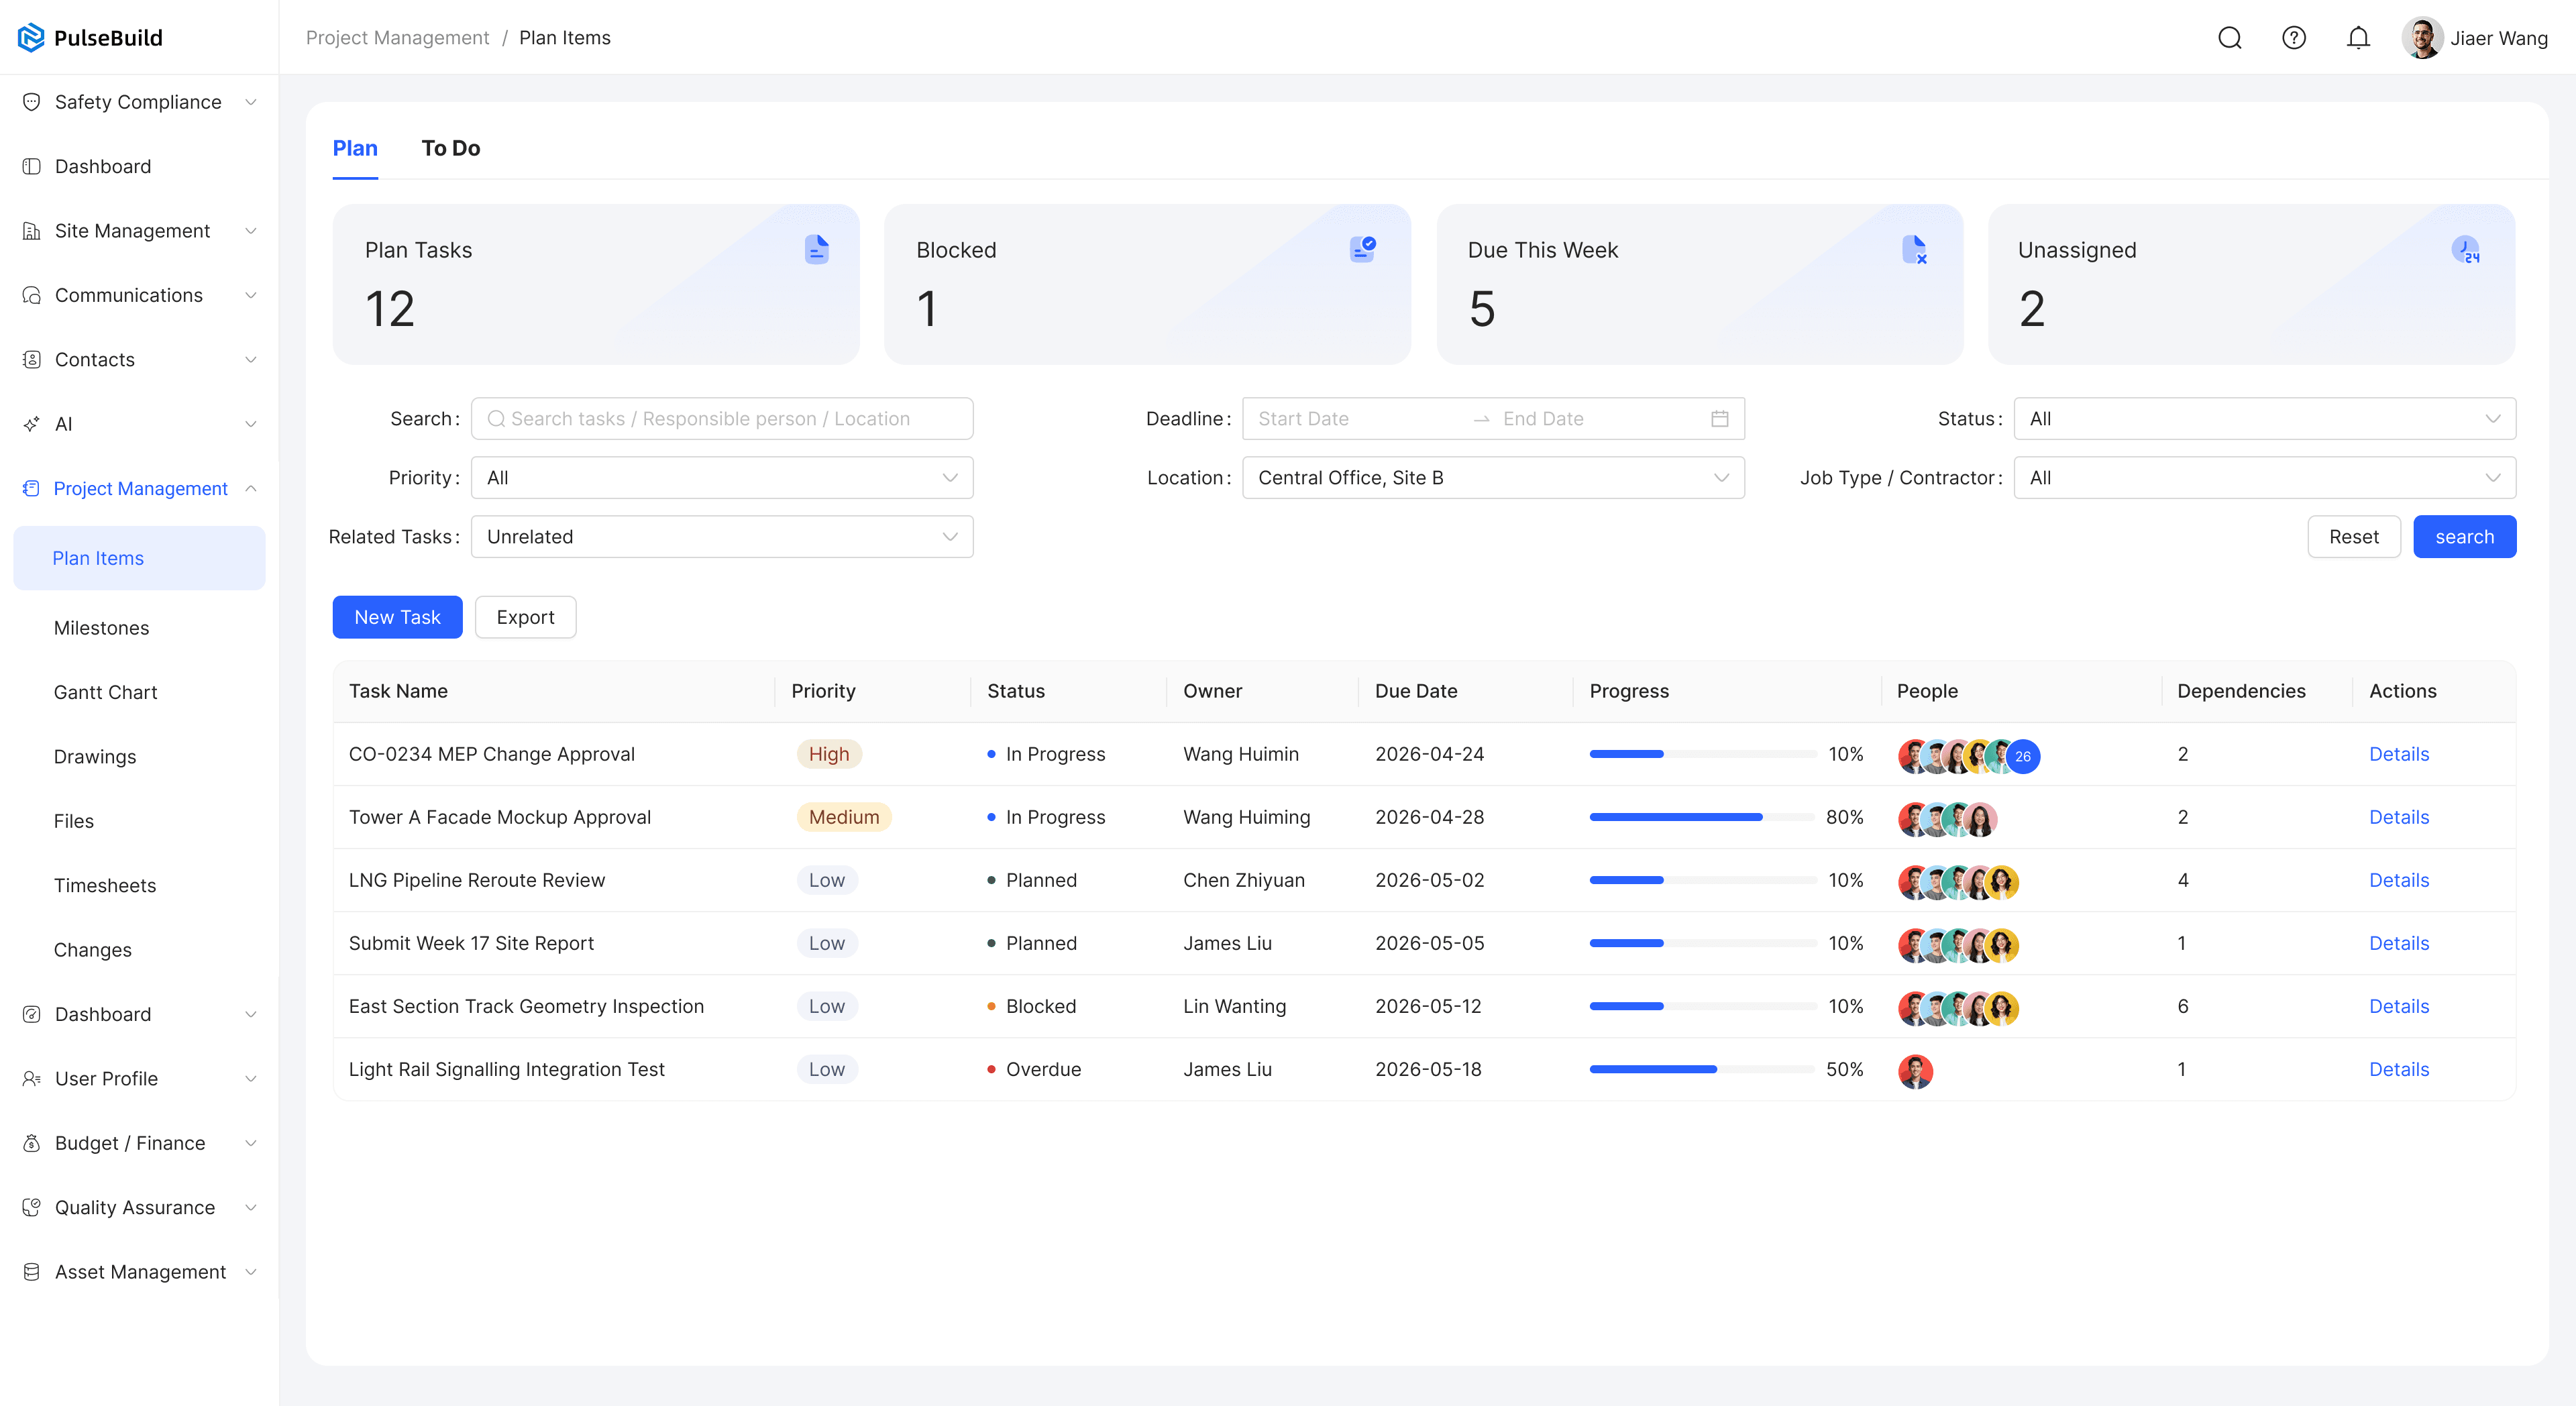Open the global search magnifier icon

(2229, 38)
